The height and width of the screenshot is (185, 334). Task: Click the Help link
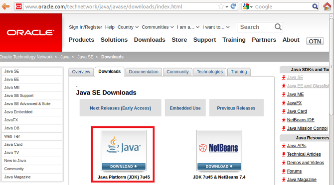point(110,27)
